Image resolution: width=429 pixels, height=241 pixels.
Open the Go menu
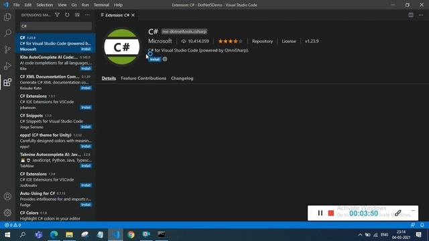(74, 5)
